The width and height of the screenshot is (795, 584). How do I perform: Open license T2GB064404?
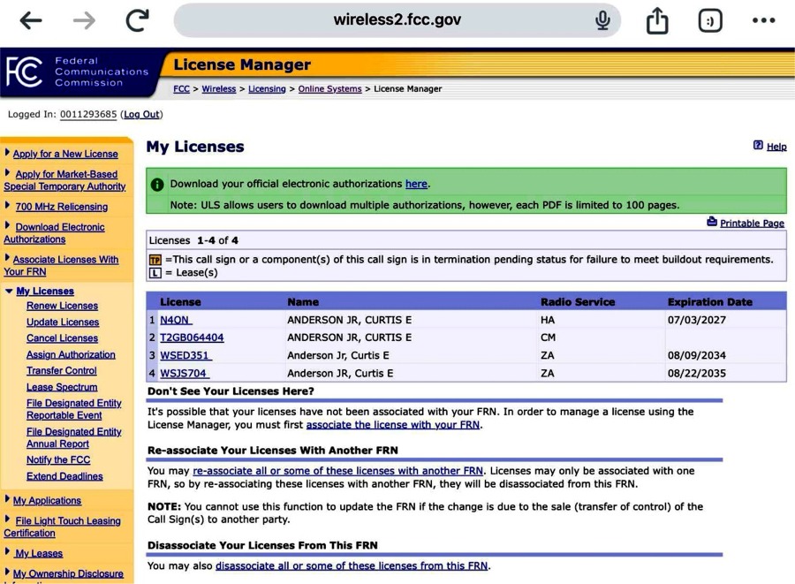pyautogui.click(x=192, y=338)
